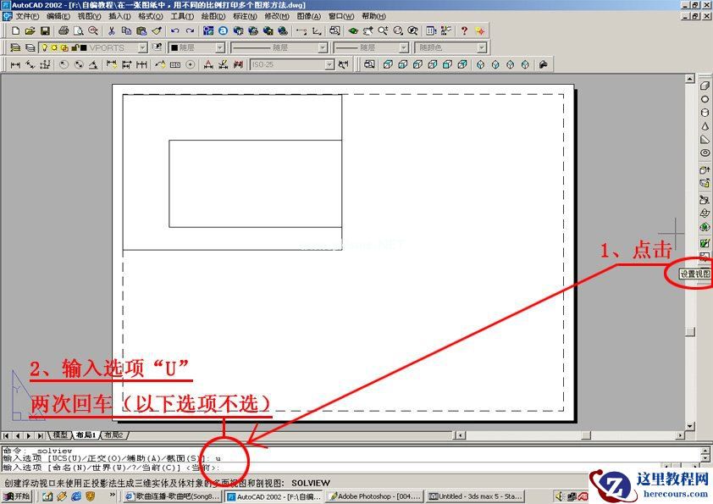Expand the ISO-25 dimension style dropdown
Viewport: 713px width, 504px height.
tap(329, 64)
